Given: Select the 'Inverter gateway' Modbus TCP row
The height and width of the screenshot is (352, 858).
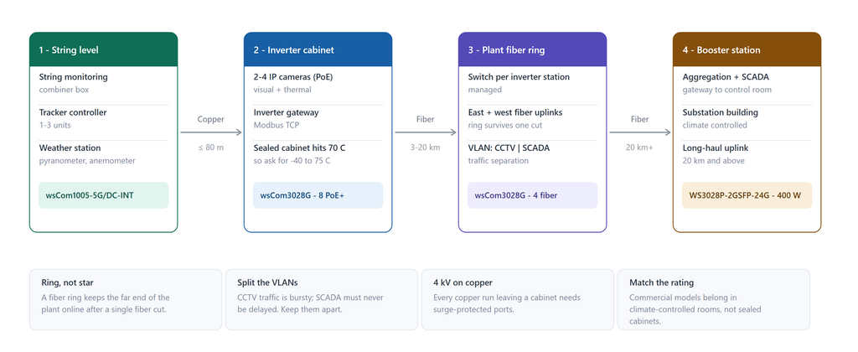Looking at the screenshot, I should [x=318, y=119].
